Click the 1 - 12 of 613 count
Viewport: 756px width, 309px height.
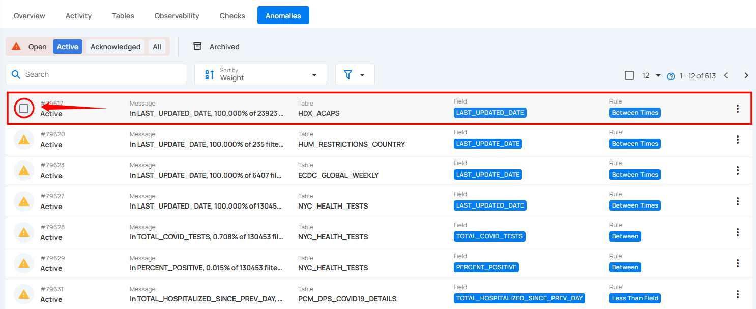(x=697, y=76)
